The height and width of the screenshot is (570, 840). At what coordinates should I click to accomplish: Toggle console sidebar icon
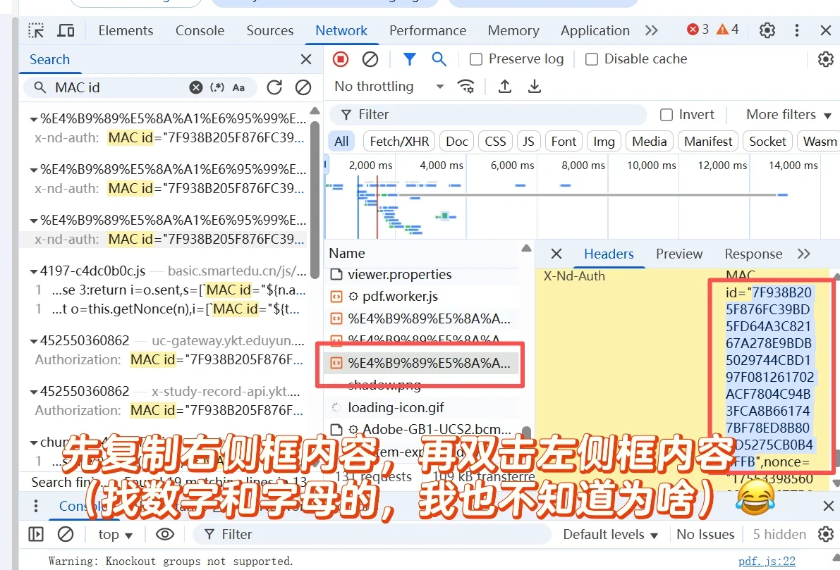pyautogui.click(x=36, y=534)
